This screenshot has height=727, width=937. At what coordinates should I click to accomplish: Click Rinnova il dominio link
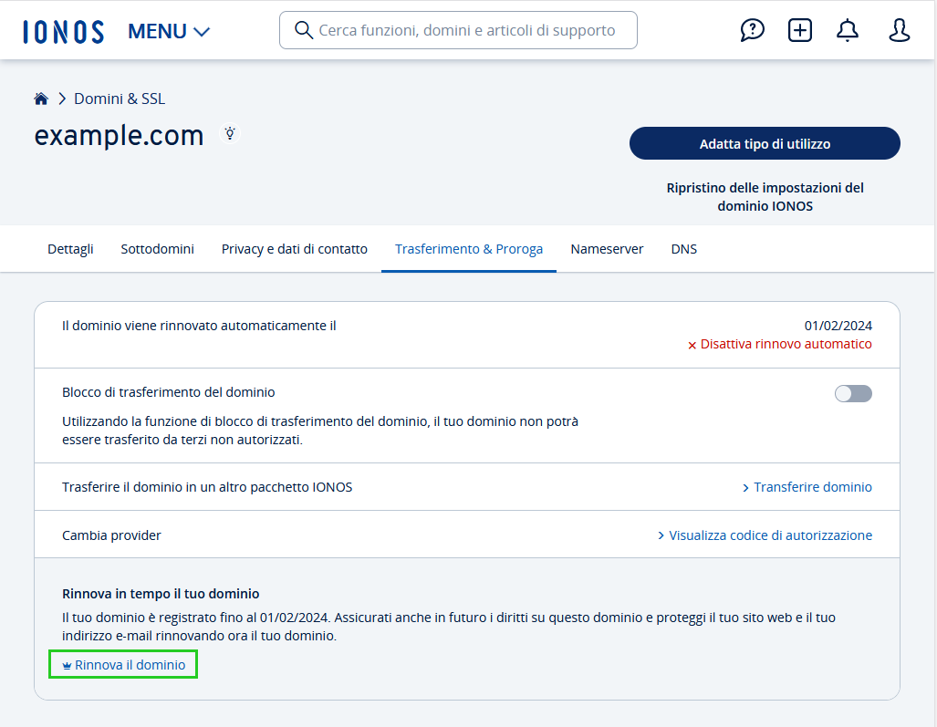click(x=124, y=665)
